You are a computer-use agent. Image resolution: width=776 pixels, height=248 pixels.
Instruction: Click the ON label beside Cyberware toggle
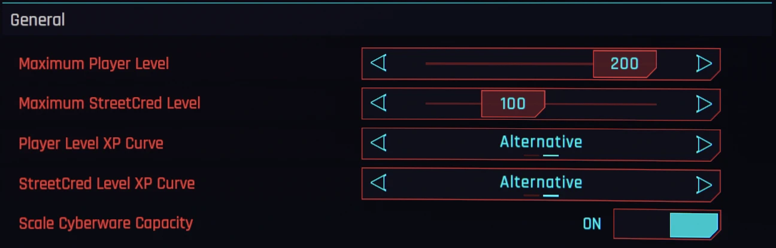592,224
